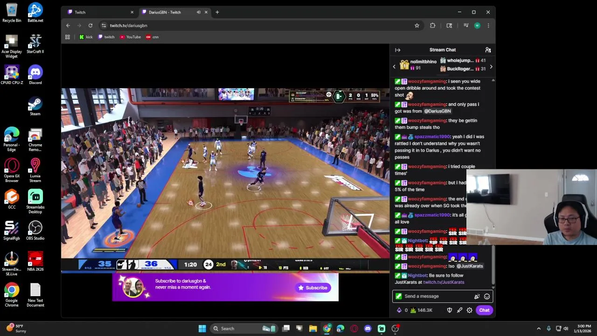Open the chat community users list icon

click(488, 50)
